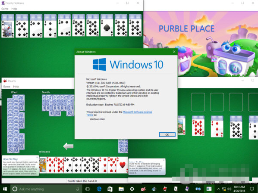Click the 10 of spades in Solitaire window
Viewport: 258px width, 193px height.
point(236,130)
